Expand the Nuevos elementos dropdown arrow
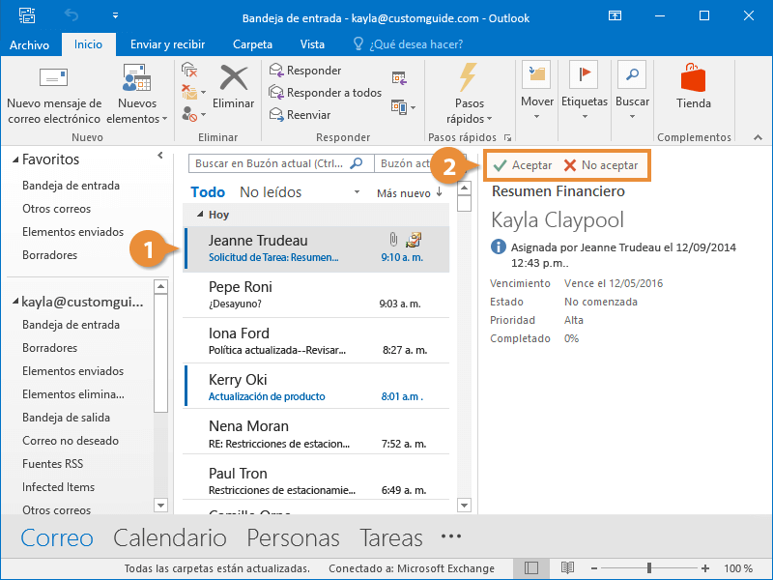773x580 pixels. (164, 119)
